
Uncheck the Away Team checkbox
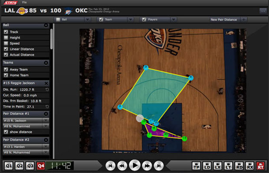[x=6, y=69]
